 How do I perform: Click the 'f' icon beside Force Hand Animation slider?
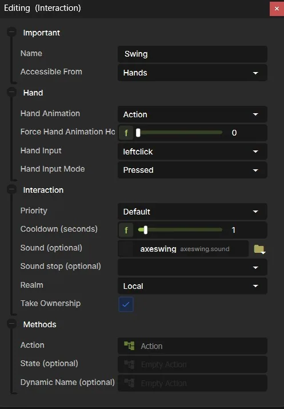[x=126, y=133]
